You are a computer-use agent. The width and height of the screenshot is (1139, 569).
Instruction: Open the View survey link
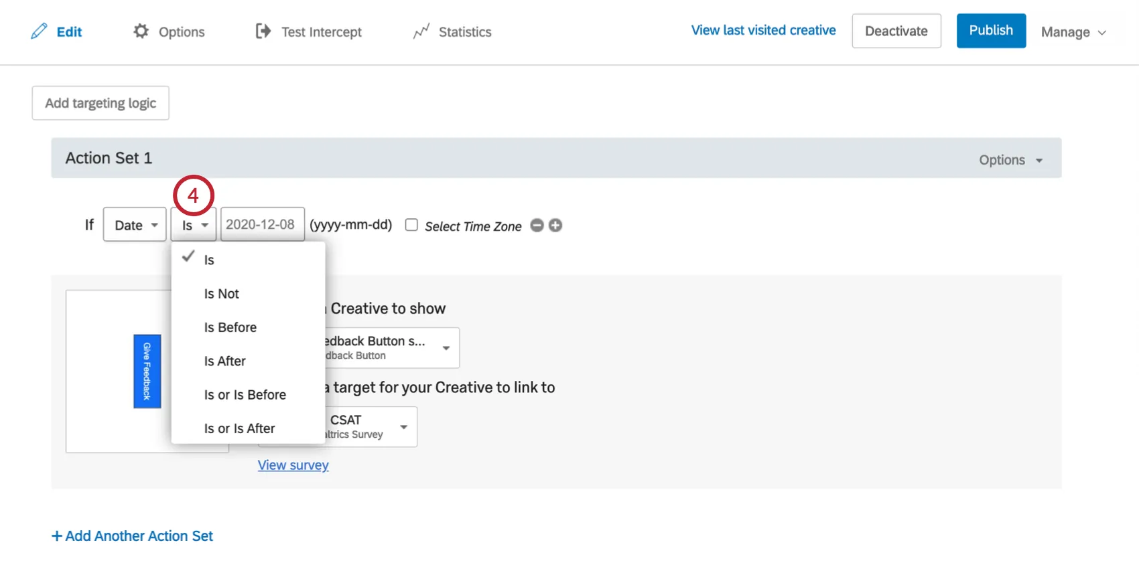click(x=293, y=465)
